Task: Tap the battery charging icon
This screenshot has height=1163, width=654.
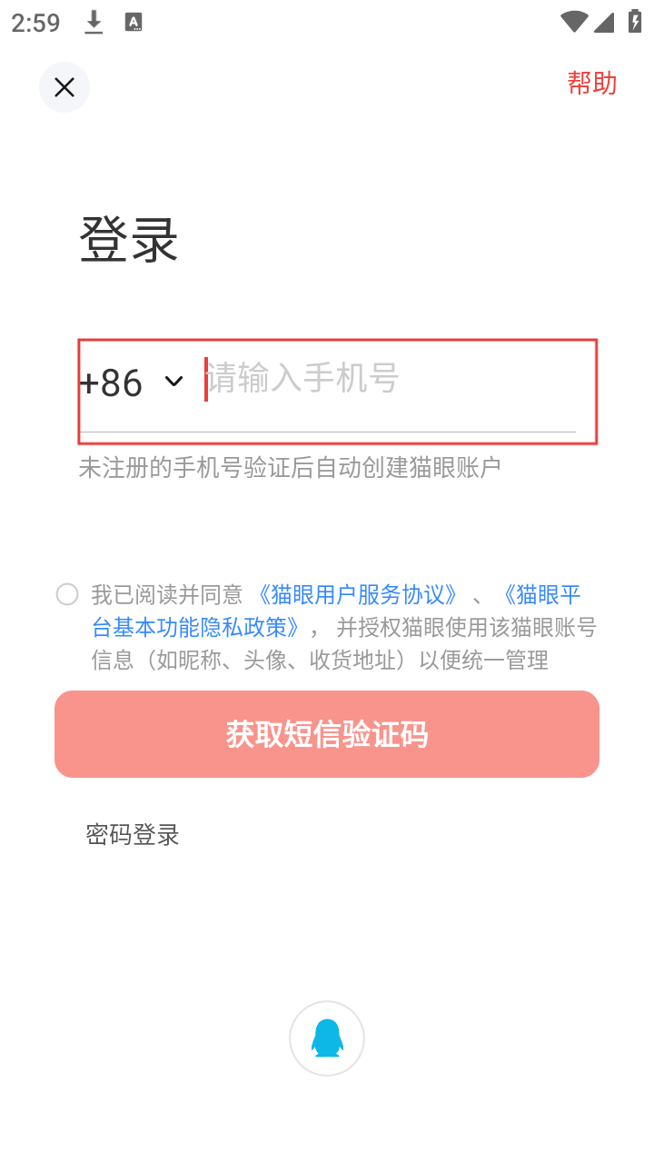Action: point(635,22)
